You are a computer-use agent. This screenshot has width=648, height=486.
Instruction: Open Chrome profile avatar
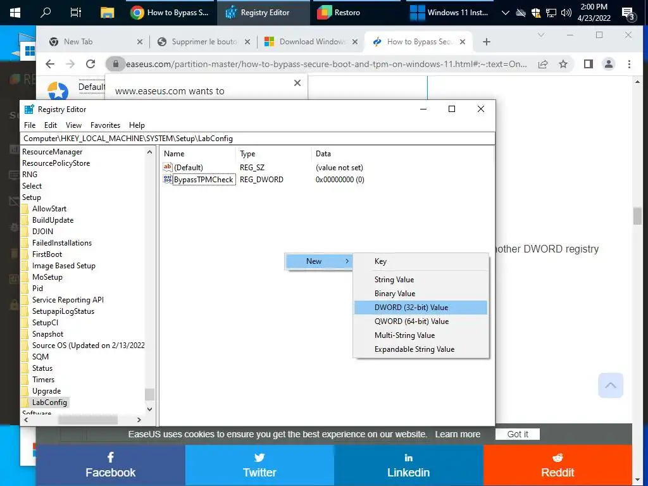point(609,64)
